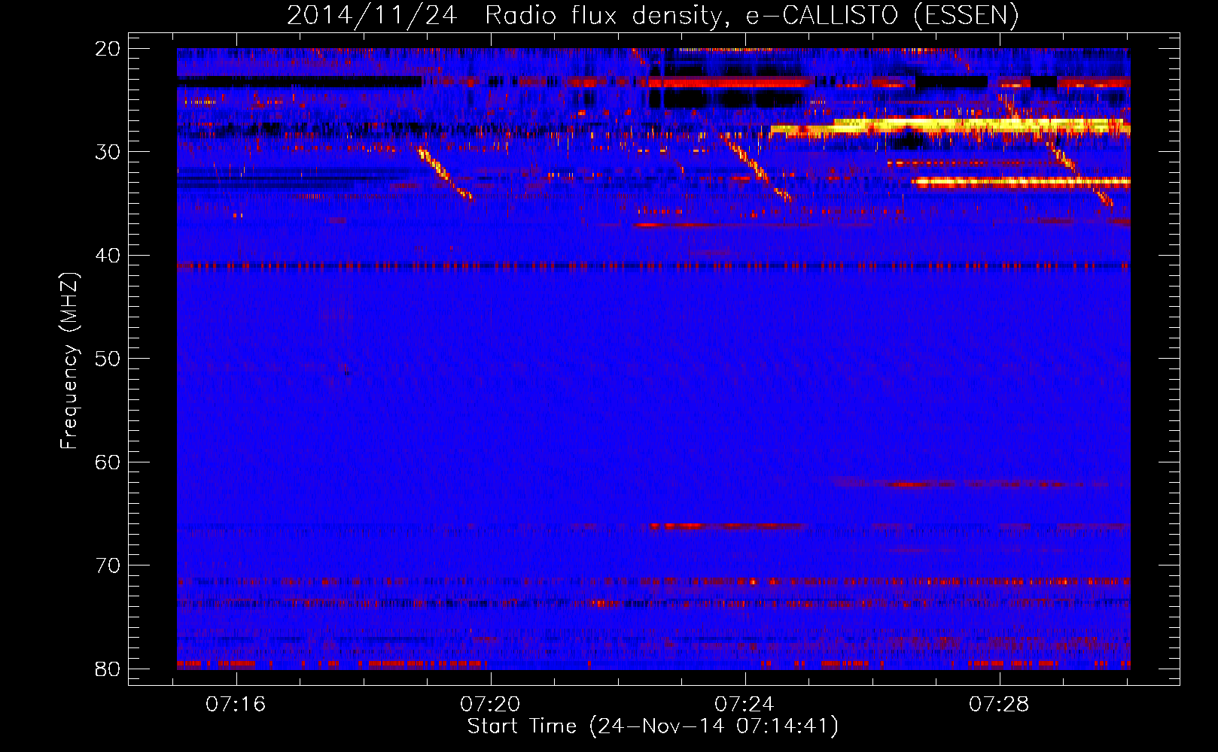Click the 'Start Time' x-axis label
This screenshot has width=1218, height=752.
[x=653, y=726]
